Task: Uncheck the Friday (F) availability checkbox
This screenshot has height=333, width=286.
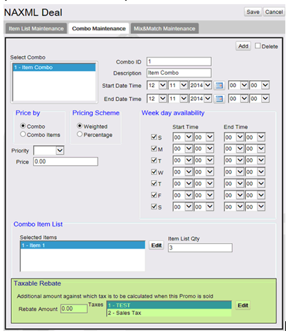Action: click(x=154, y=195)
